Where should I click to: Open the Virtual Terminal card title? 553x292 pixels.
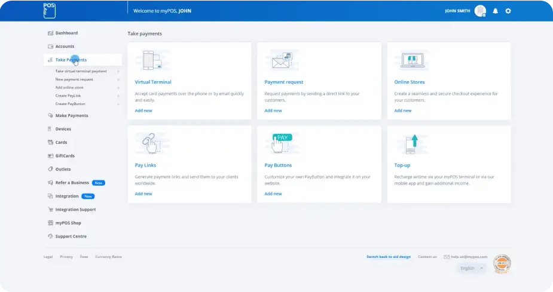(152, 82)
